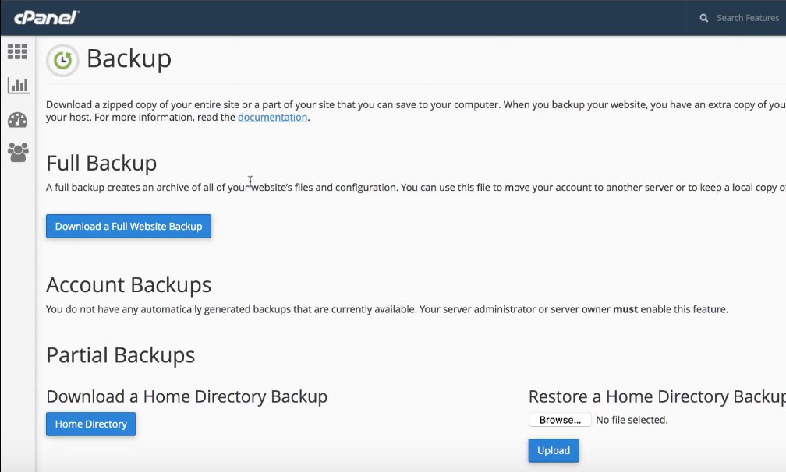Click the Home Directory download button

point(90,424)
